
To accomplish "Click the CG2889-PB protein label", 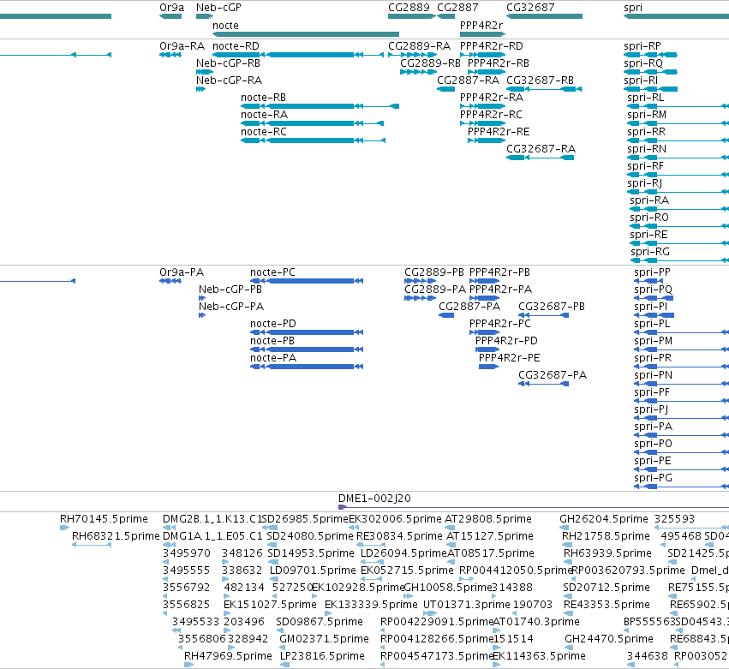I will click(433, 272).
